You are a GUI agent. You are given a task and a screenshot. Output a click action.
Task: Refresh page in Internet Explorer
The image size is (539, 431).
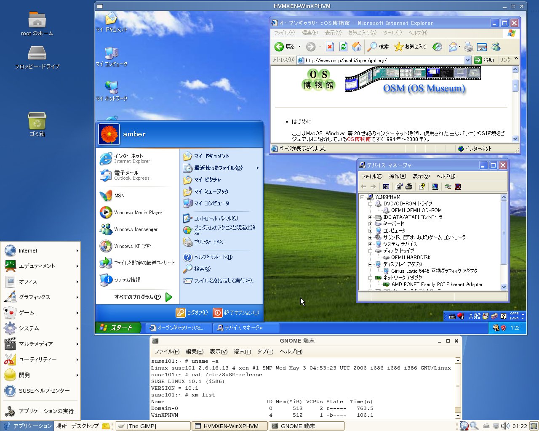pyautogui.click(x=344, y=47)
